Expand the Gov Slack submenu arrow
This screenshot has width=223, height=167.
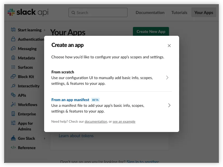(45, 138)
